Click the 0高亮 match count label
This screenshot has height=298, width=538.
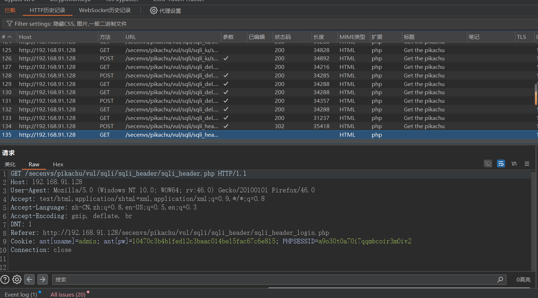click(x=523, y=280)
